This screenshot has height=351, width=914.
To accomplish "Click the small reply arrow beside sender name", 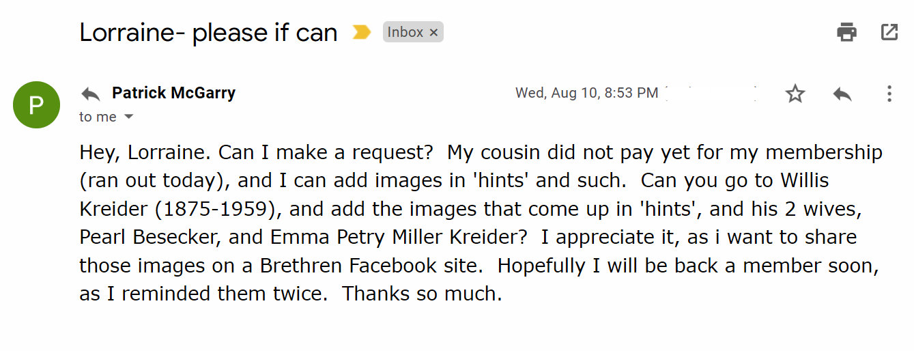I will 90,94.
